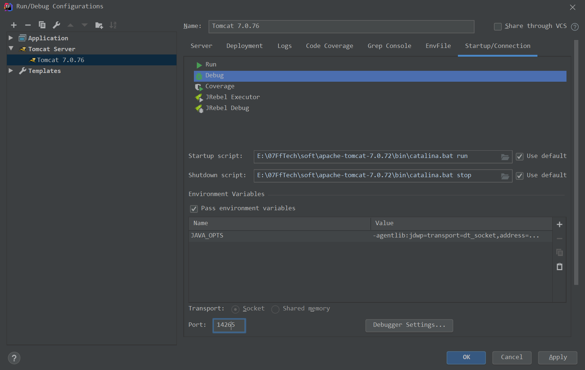Click the vertical scrollbar on right edge
585x370 pixels.
pyautogui.click(x=576, y=163)
